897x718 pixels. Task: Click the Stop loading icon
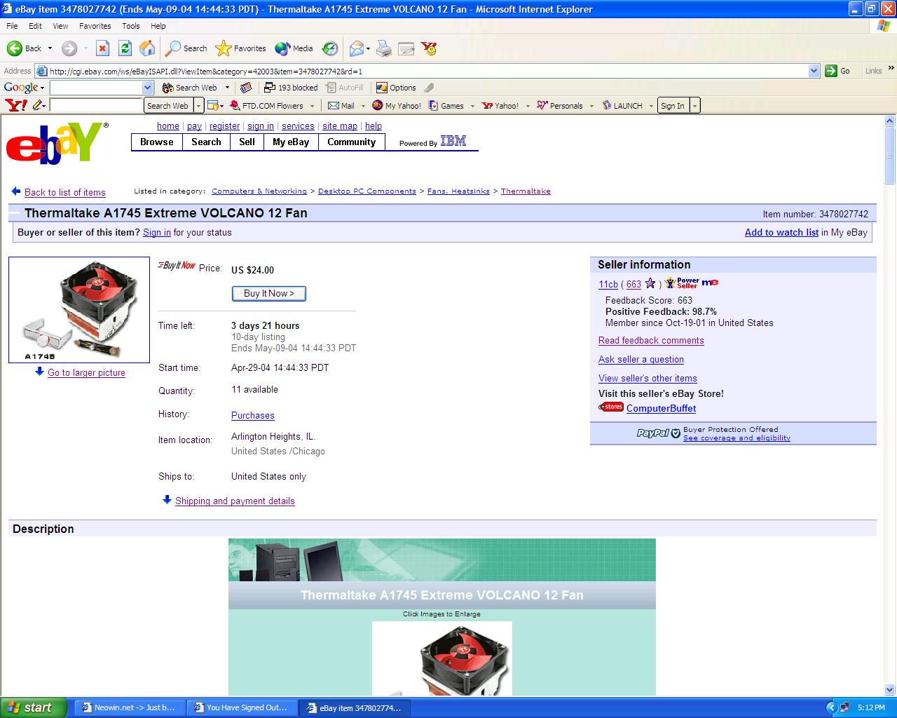pyautogui.click(x=102, y=48)
